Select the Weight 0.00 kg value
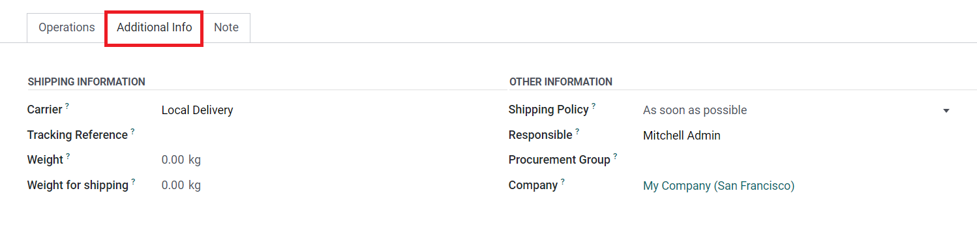 tap(181, 160)
